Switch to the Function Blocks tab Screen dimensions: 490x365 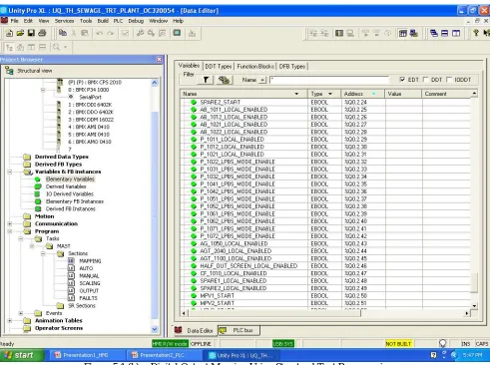[x=255, y=66]
